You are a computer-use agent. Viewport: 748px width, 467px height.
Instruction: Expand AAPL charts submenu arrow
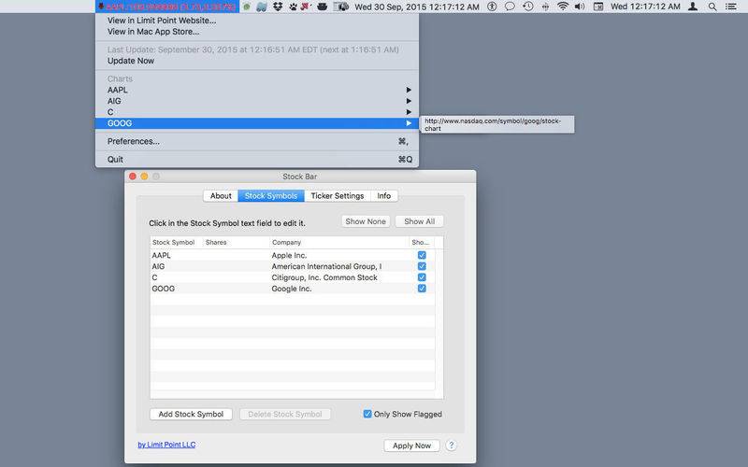point(409,90)
